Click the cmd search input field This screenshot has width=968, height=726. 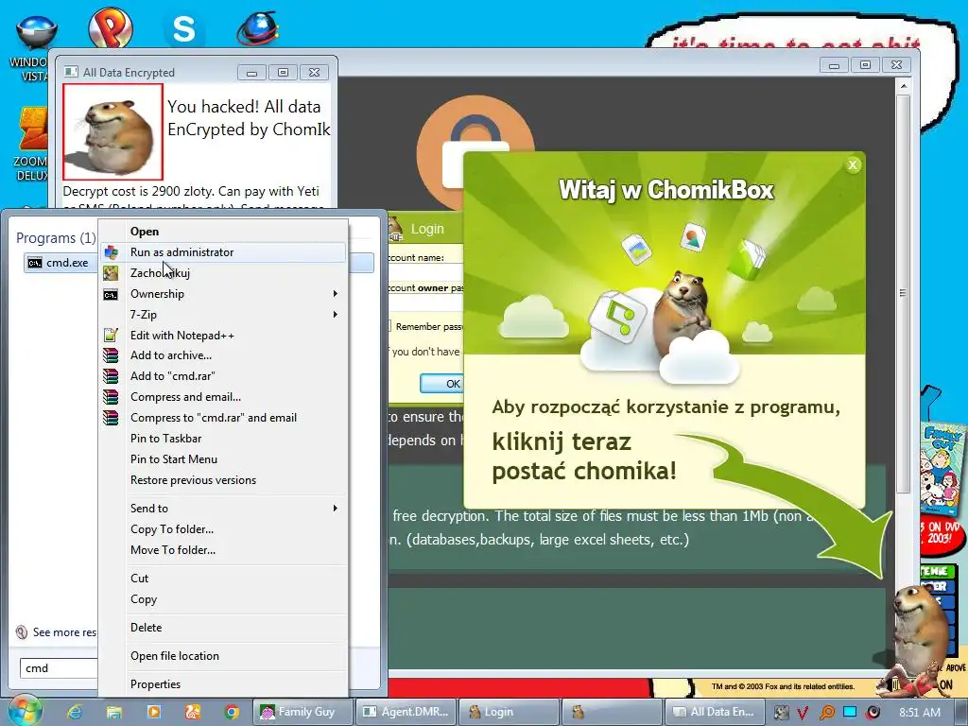59,668
